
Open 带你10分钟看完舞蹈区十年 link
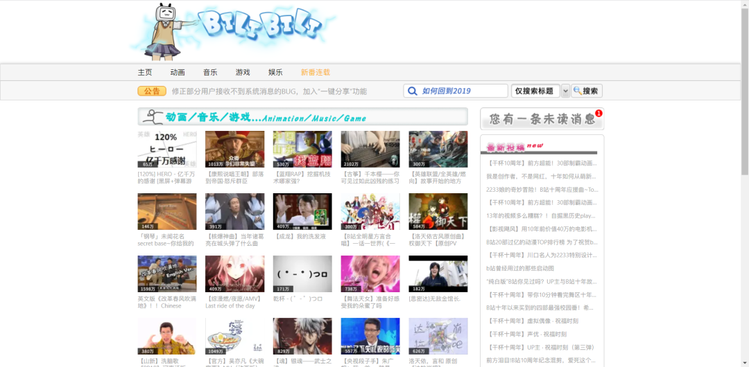coord(542,294)
